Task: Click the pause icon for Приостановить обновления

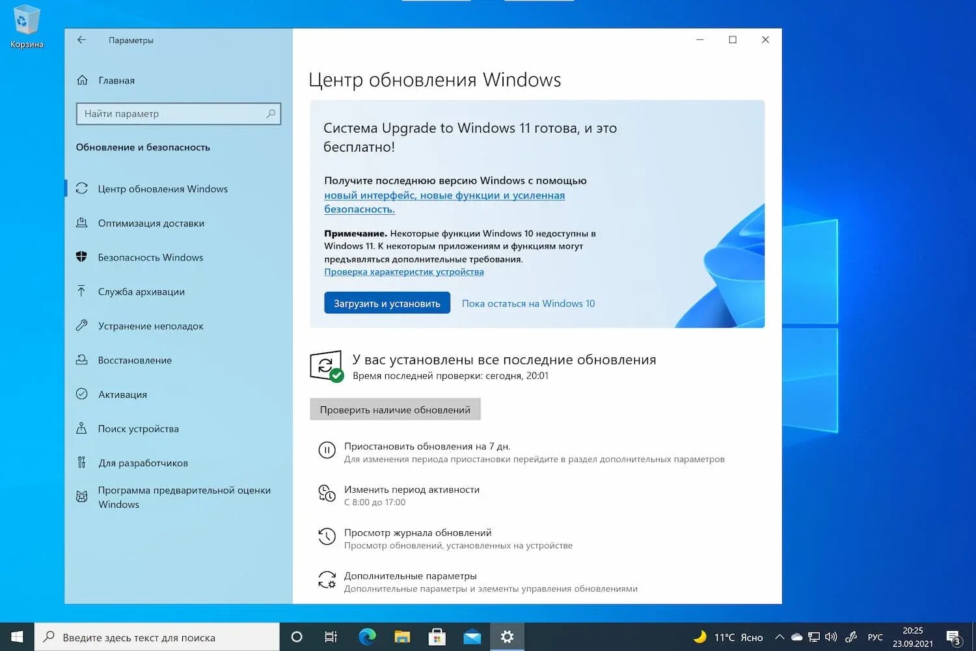Action: tap(327, 450)
